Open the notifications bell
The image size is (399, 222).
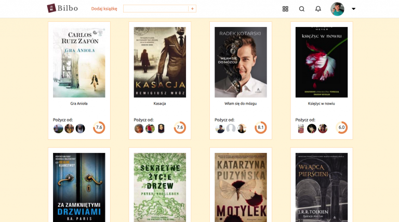pyautogui.click(x=318, y=9)
